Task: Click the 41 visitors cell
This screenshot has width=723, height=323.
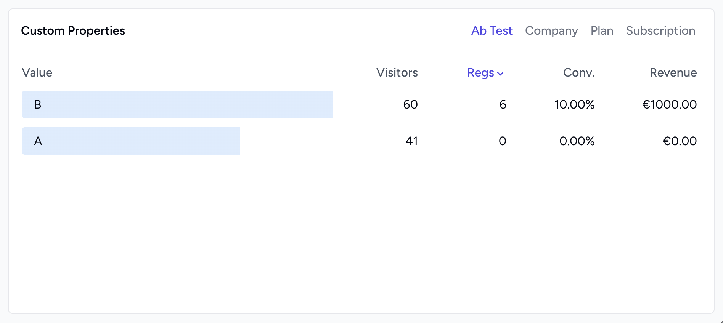Action: [x=411, y=141]
